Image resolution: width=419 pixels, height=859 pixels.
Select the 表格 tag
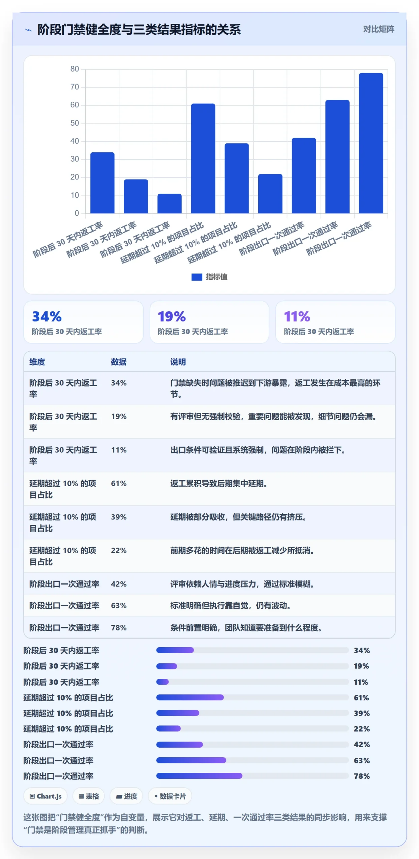point(89,796)
